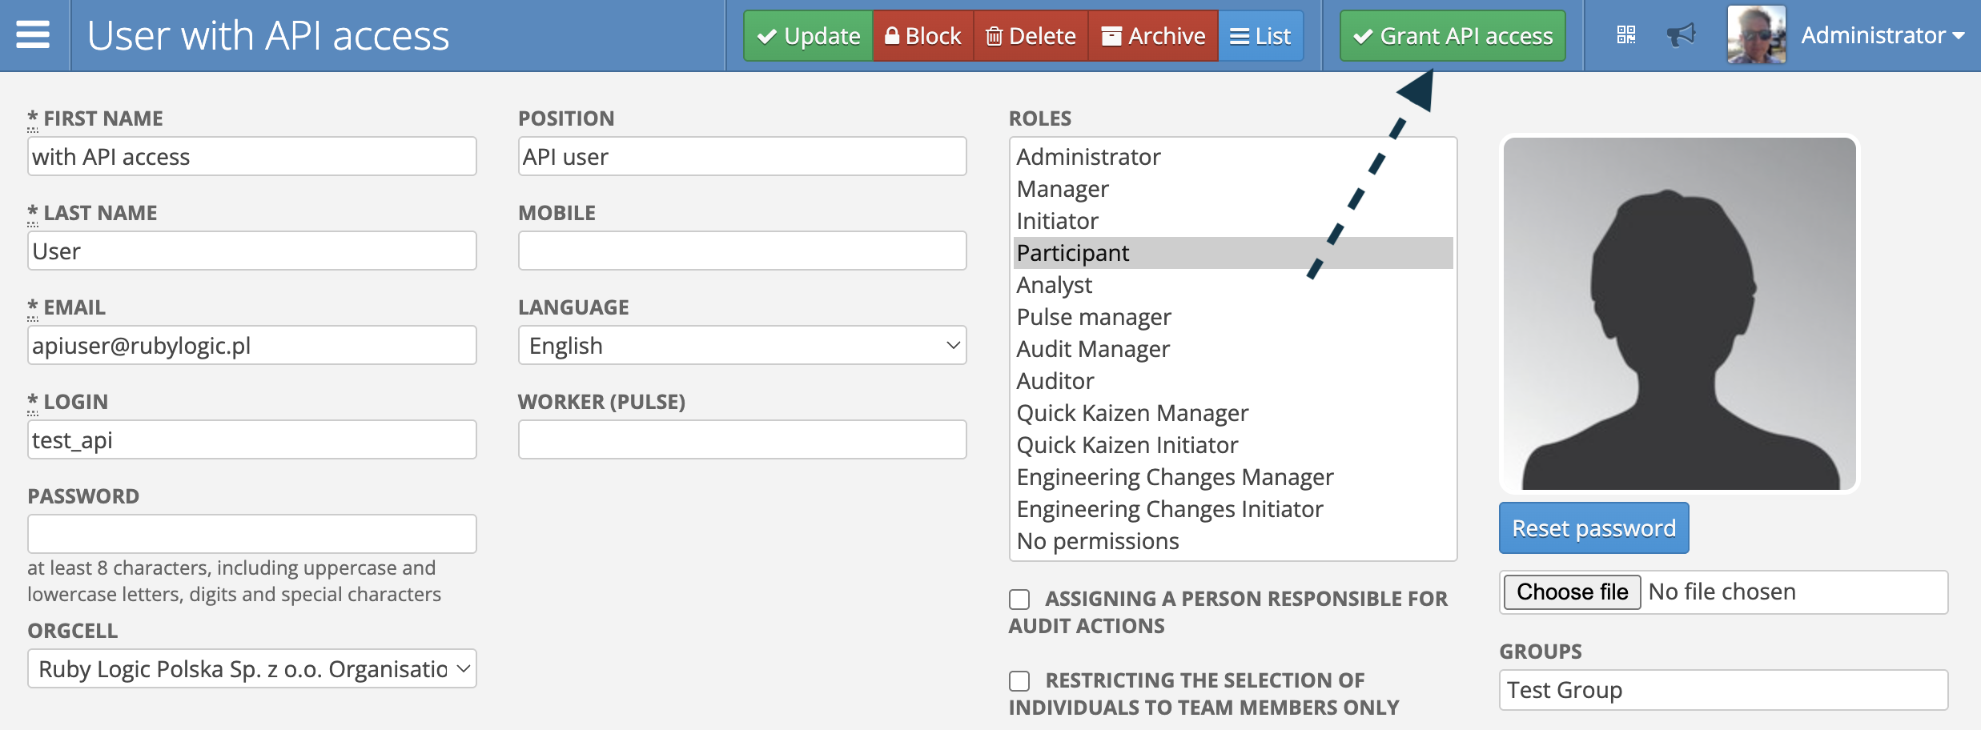The width and height of the screenshot is (1981, 730).
Task: Open the hamburger navigation menu
Action: tap(33, 35)
